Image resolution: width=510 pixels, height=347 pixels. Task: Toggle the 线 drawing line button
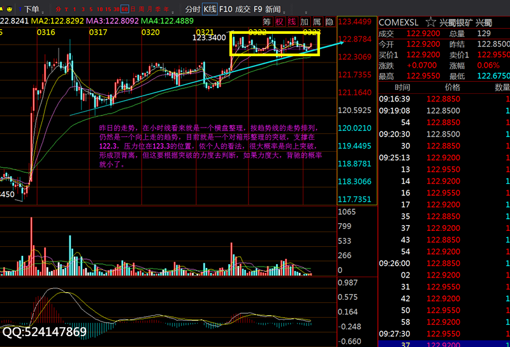292,22
